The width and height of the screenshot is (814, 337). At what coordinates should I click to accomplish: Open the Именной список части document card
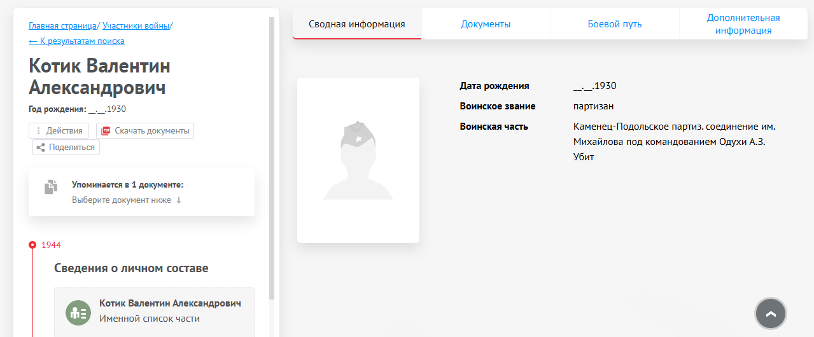[x=154, y=312]
